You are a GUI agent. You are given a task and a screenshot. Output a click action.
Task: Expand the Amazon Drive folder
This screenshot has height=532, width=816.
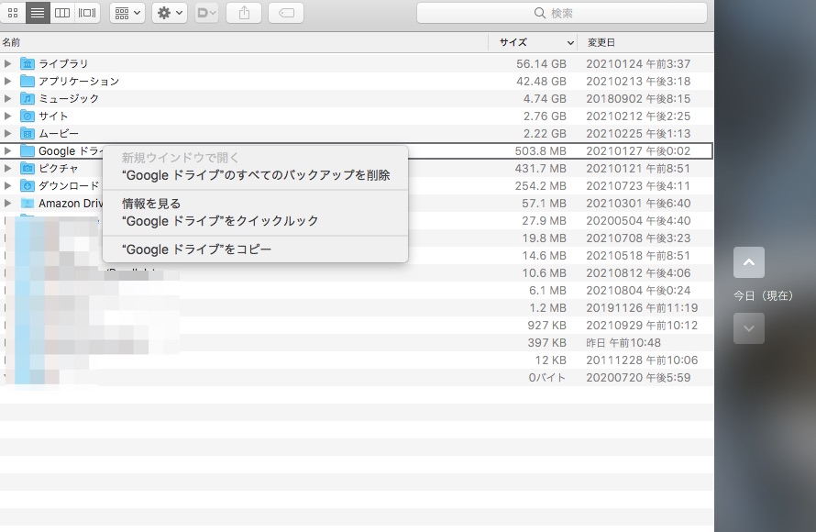(x=7, y=203)
